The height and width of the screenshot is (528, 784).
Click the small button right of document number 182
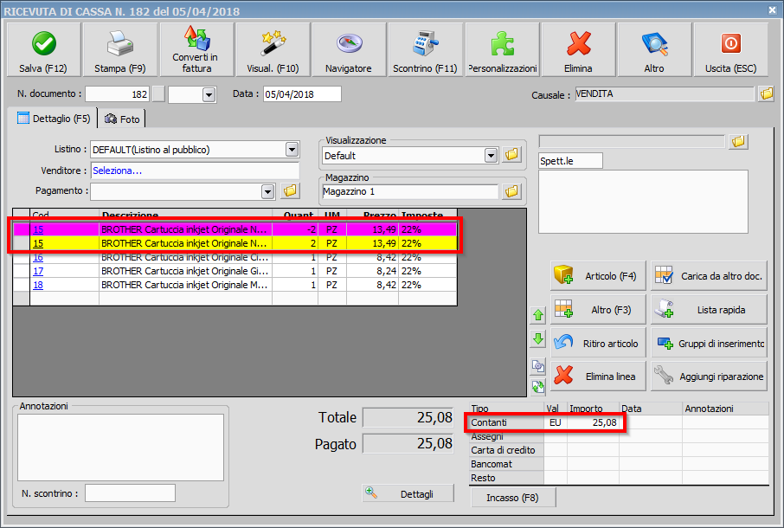pos(158,94)
